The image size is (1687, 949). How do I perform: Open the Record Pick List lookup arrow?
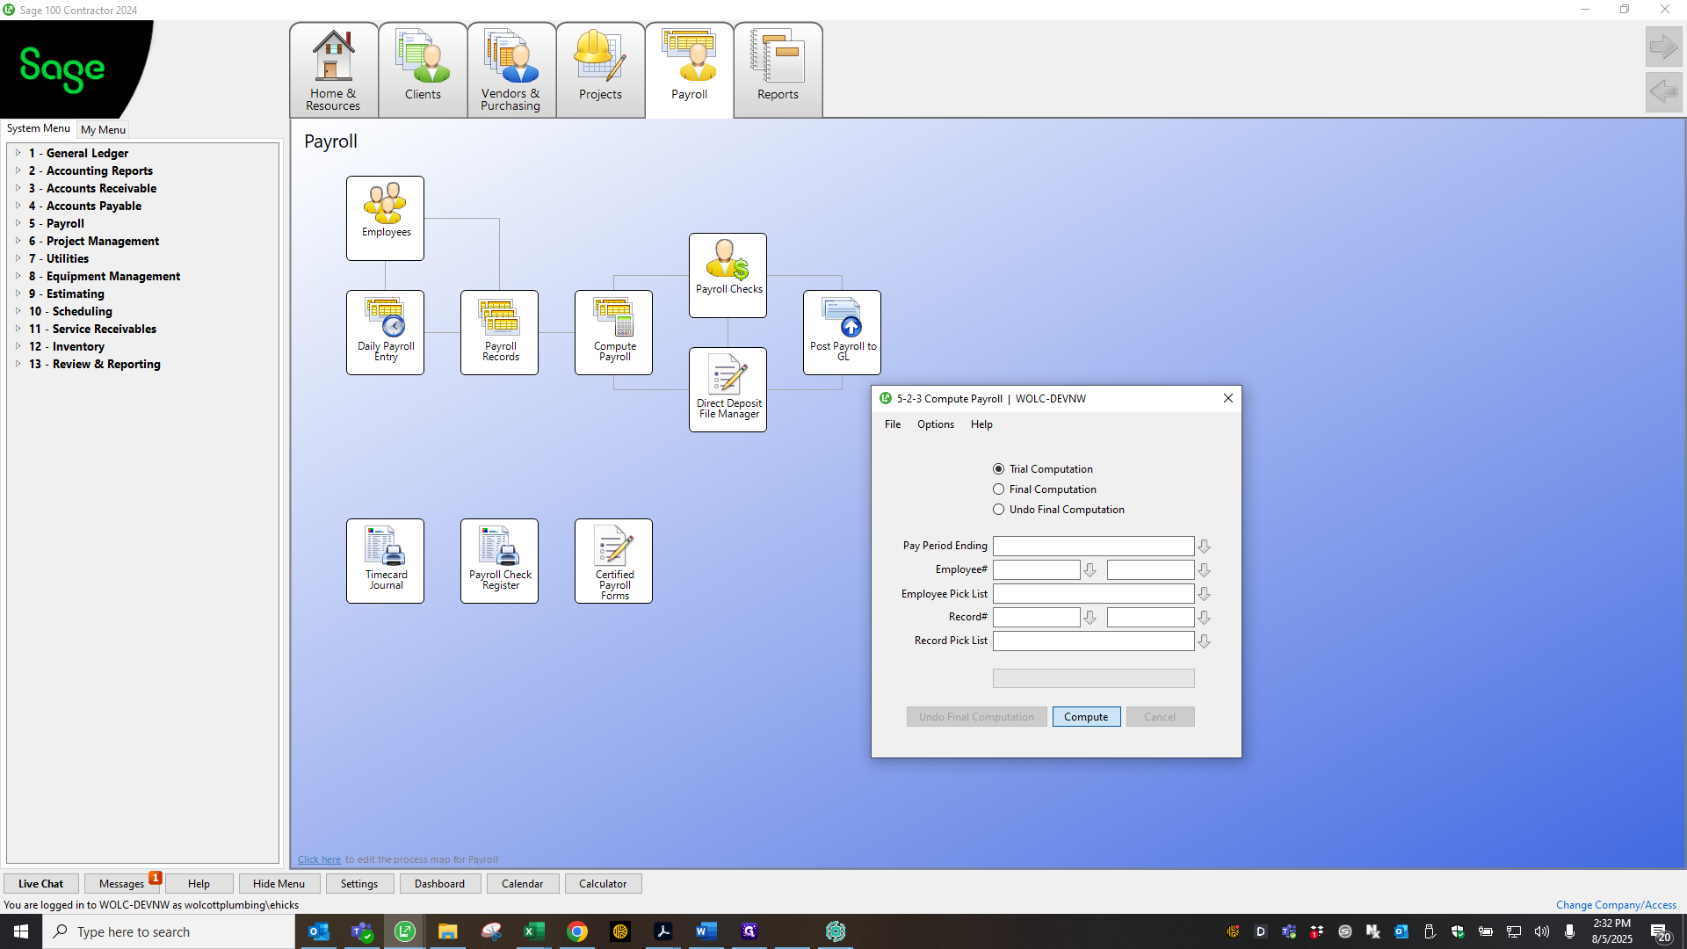[1204, 641]
